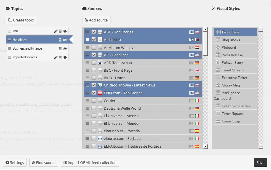Check the Corriere.it source checkbox

[x=94, y=101]
